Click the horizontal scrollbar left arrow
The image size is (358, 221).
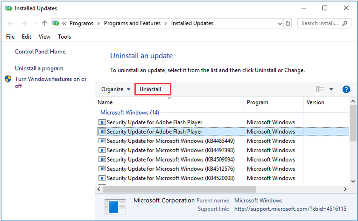point(98,189)
